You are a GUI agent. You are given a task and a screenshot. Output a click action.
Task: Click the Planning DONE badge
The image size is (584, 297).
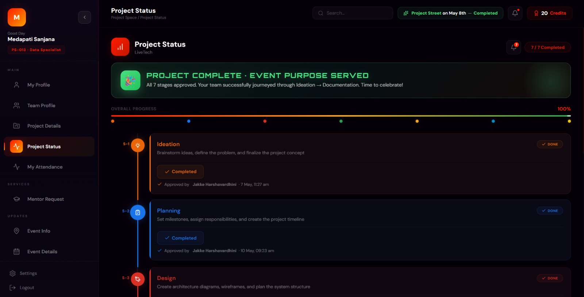pos(550,211)
